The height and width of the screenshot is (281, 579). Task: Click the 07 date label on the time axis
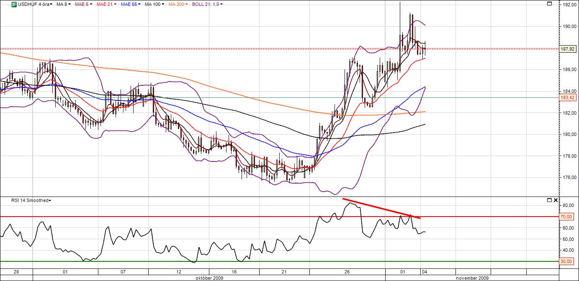tap(124, 273)
